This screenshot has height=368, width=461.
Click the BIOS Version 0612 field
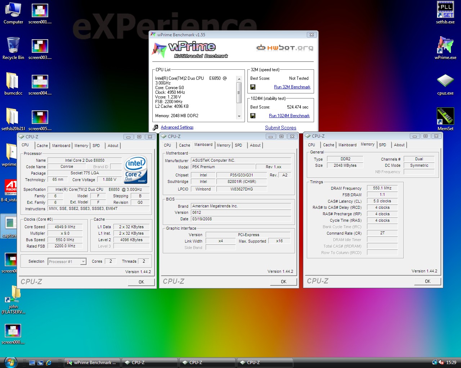[x=241, y=212]
